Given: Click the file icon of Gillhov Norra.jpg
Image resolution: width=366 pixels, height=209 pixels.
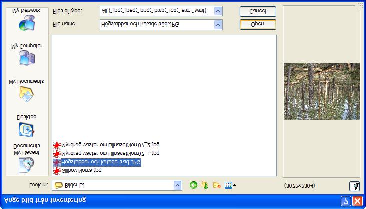Looking at the screenshot, I should click(x=57, y=171).
